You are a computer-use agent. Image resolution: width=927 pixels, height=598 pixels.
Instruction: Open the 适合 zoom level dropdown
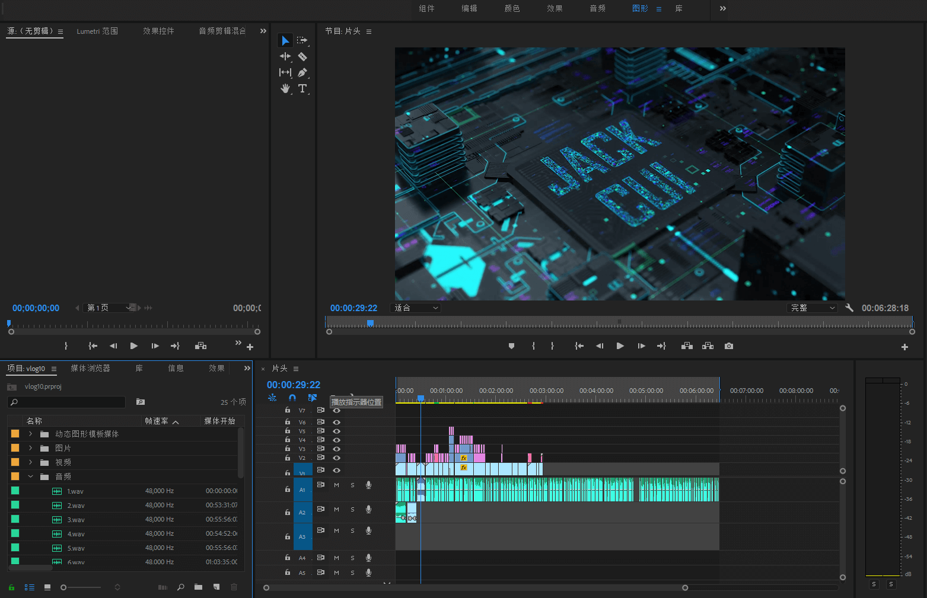[x=416, y=308]
